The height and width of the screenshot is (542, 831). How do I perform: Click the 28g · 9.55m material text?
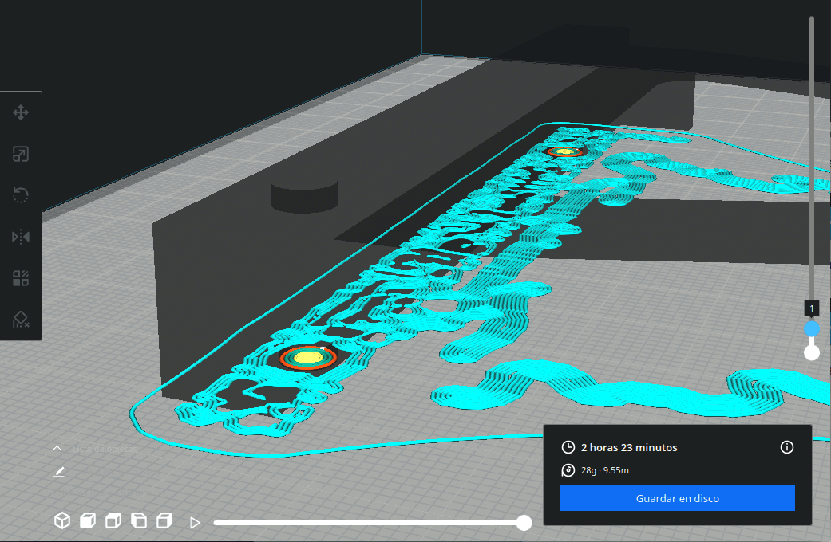click(605, 470)
